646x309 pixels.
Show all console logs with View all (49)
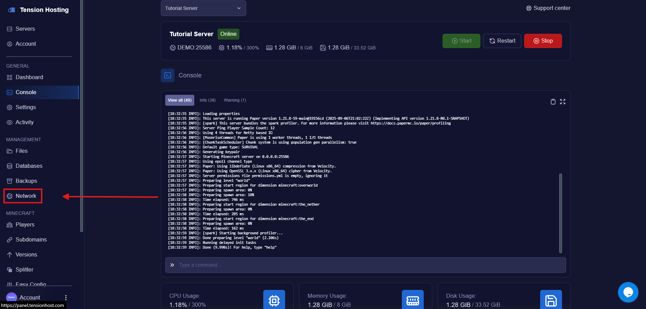pyautogui.click(x=179, y=100)
